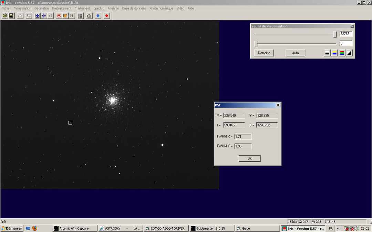Image resolution: width=372 pixels, height=232 pixels.
Task: Click the upper threshold slider handle
Action: tap(335, 34)
